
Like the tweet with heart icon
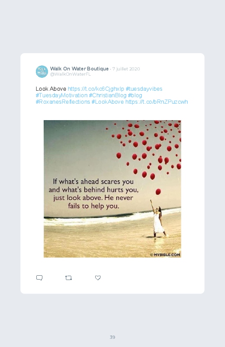pos(98,278)
